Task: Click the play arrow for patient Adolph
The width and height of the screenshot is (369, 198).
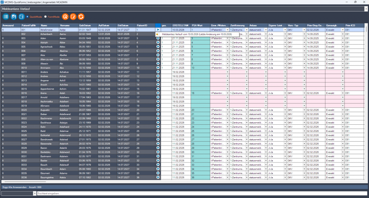Action: 158,42
